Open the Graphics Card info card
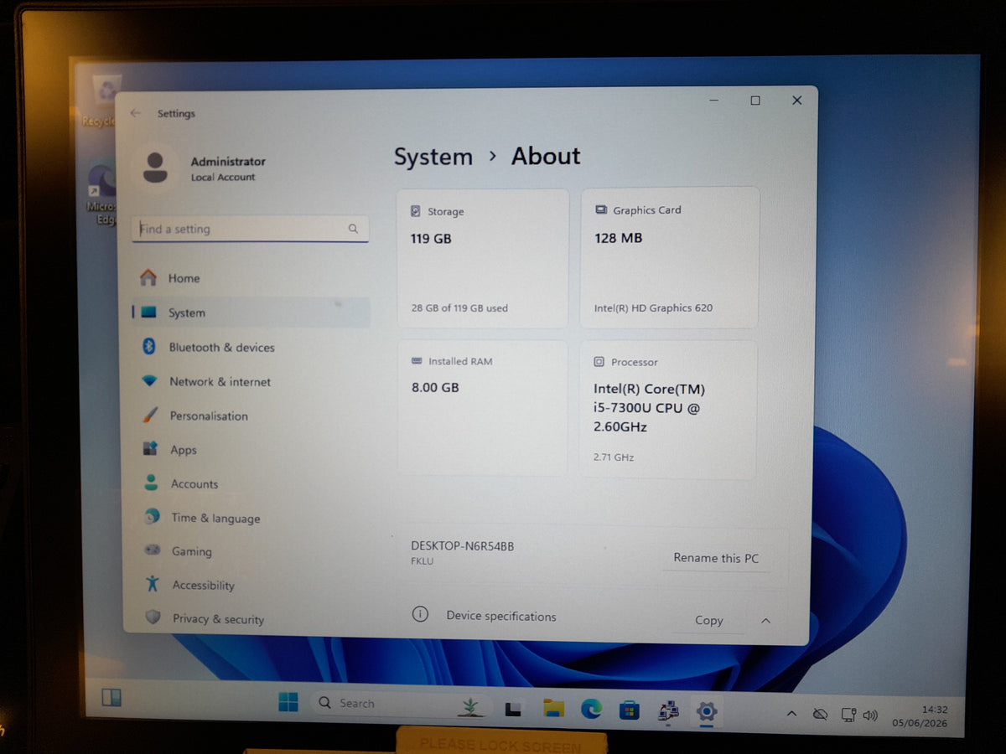1006x754 pixels. point(670,257)
